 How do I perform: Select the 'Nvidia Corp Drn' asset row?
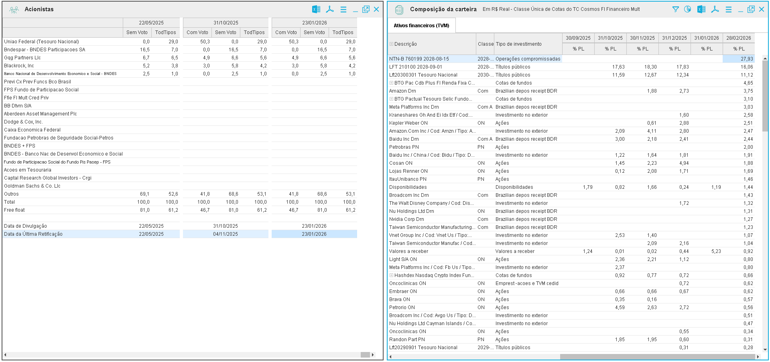pos(571,219)
